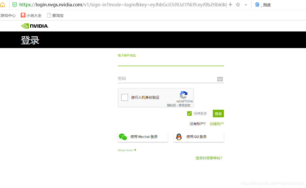Toggle the 保持登录 checkbox

pos(189,114)
